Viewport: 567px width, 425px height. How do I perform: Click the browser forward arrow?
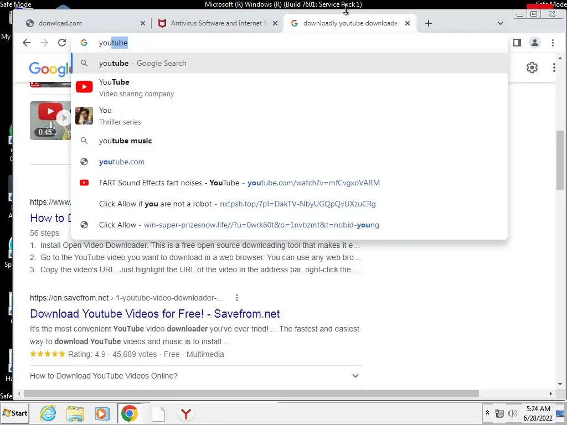[44, 43]
